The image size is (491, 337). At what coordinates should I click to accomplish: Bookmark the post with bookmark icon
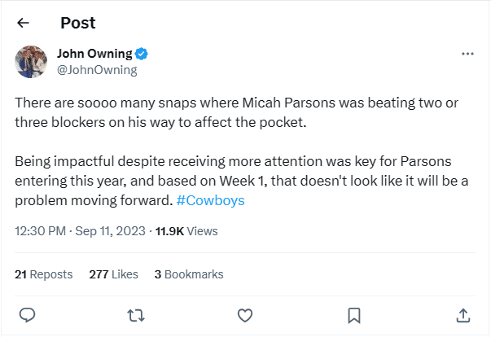(354, 314)
